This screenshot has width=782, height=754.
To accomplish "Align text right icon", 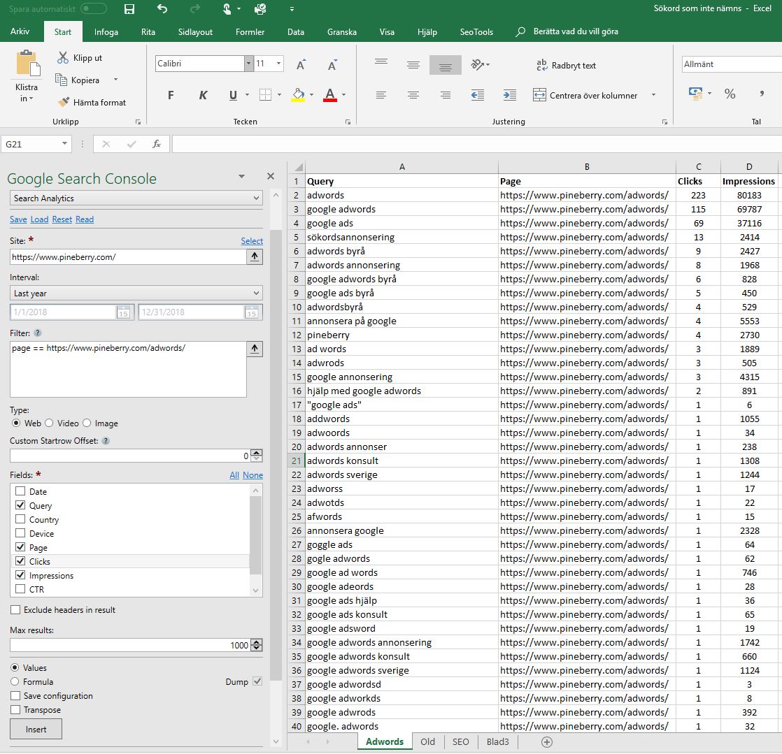I will (x=446, y=94).
